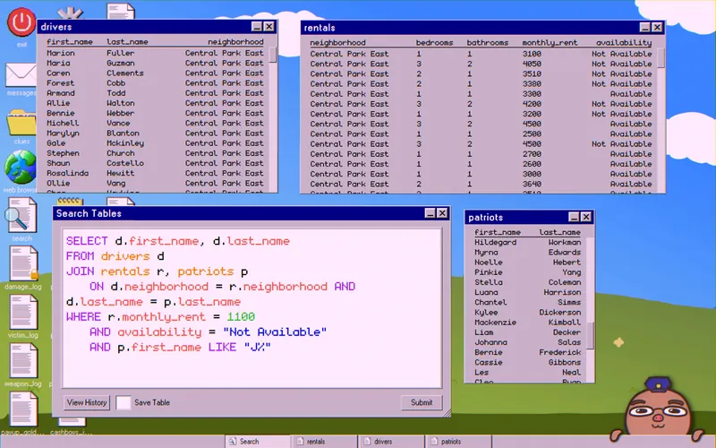Viewport: 716px width, 448px height.
Task: Switch to rentals in the taskbar
Action: point(324,442)
